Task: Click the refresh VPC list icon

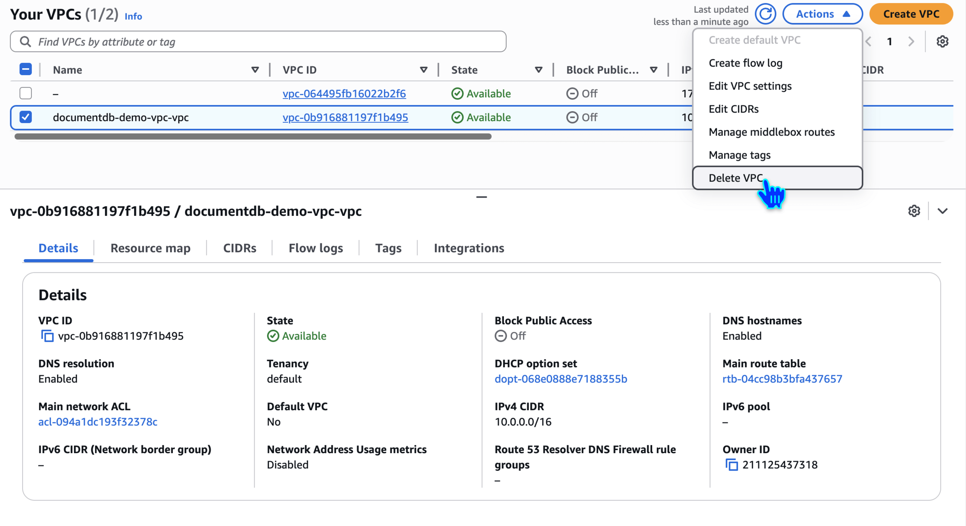Action: [765, 14]
